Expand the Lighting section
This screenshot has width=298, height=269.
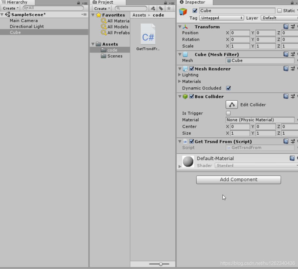pos(180,75)
